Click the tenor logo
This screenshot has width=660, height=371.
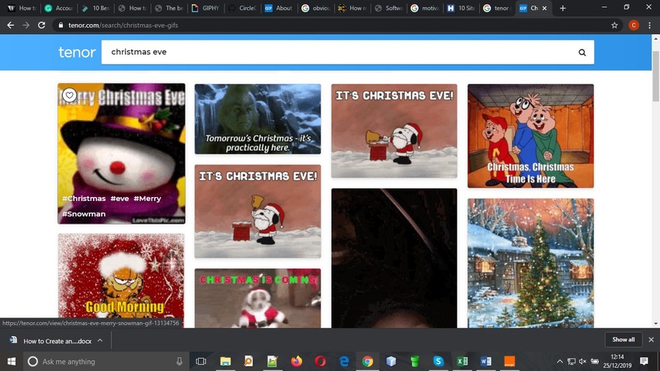pyautogui.click(x=77, y=52)
